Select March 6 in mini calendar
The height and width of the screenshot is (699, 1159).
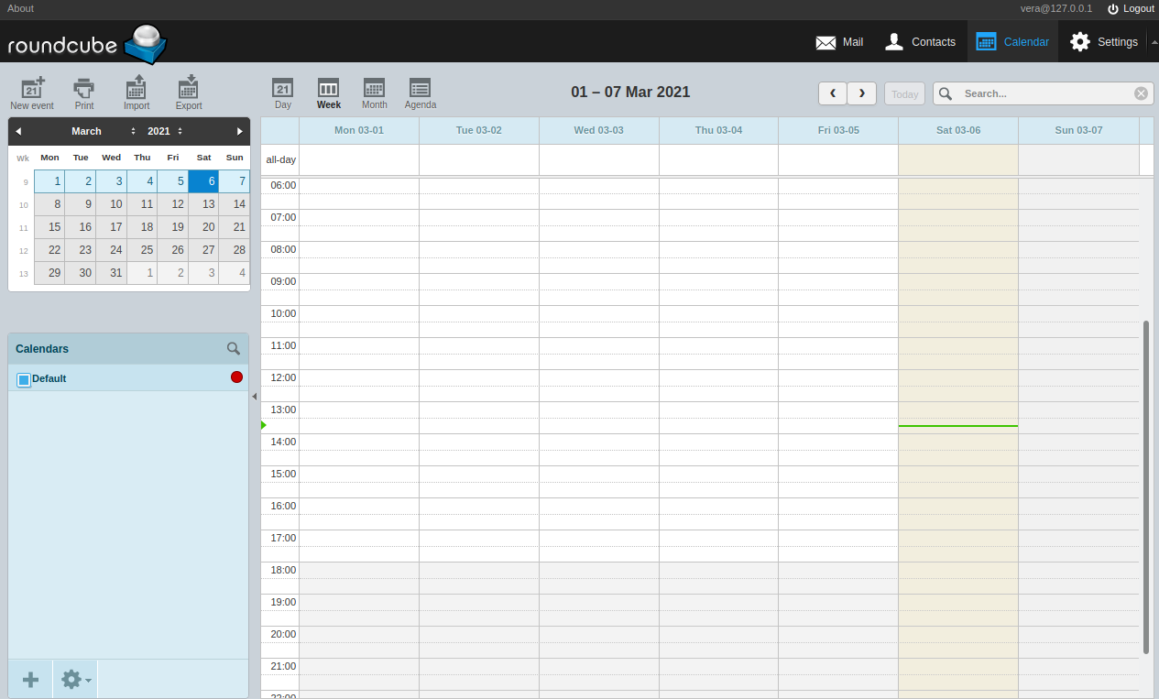(203, 181)
